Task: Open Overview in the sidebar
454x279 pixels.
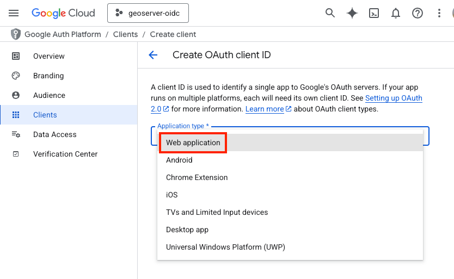Action: tap(48, 56)
